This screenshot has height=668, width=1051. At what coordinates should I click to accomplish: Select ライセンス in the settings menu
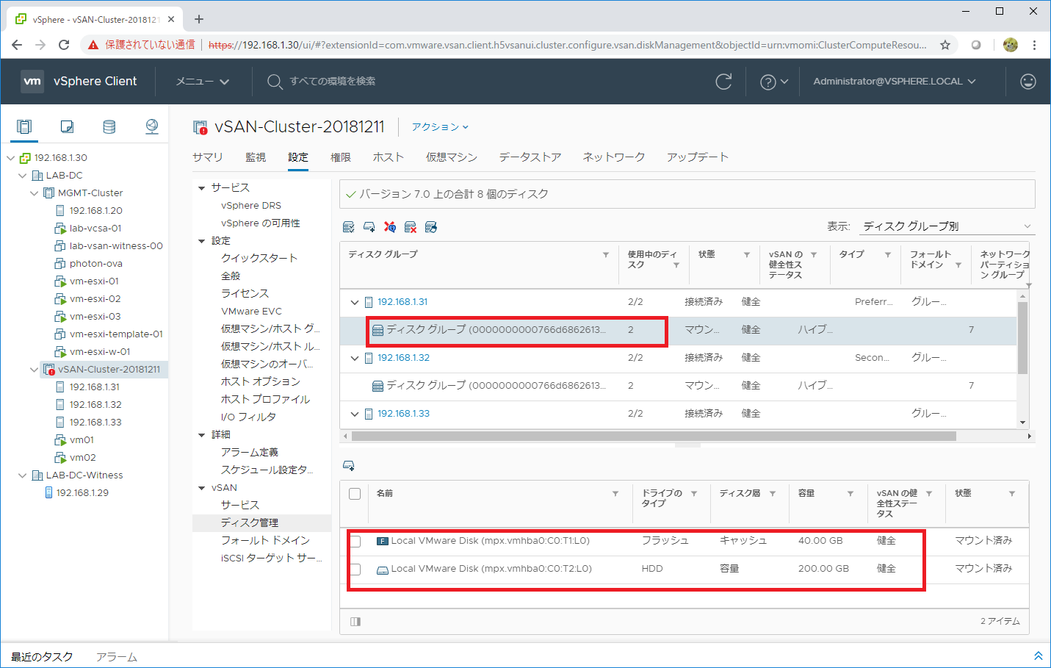(245, 293)
